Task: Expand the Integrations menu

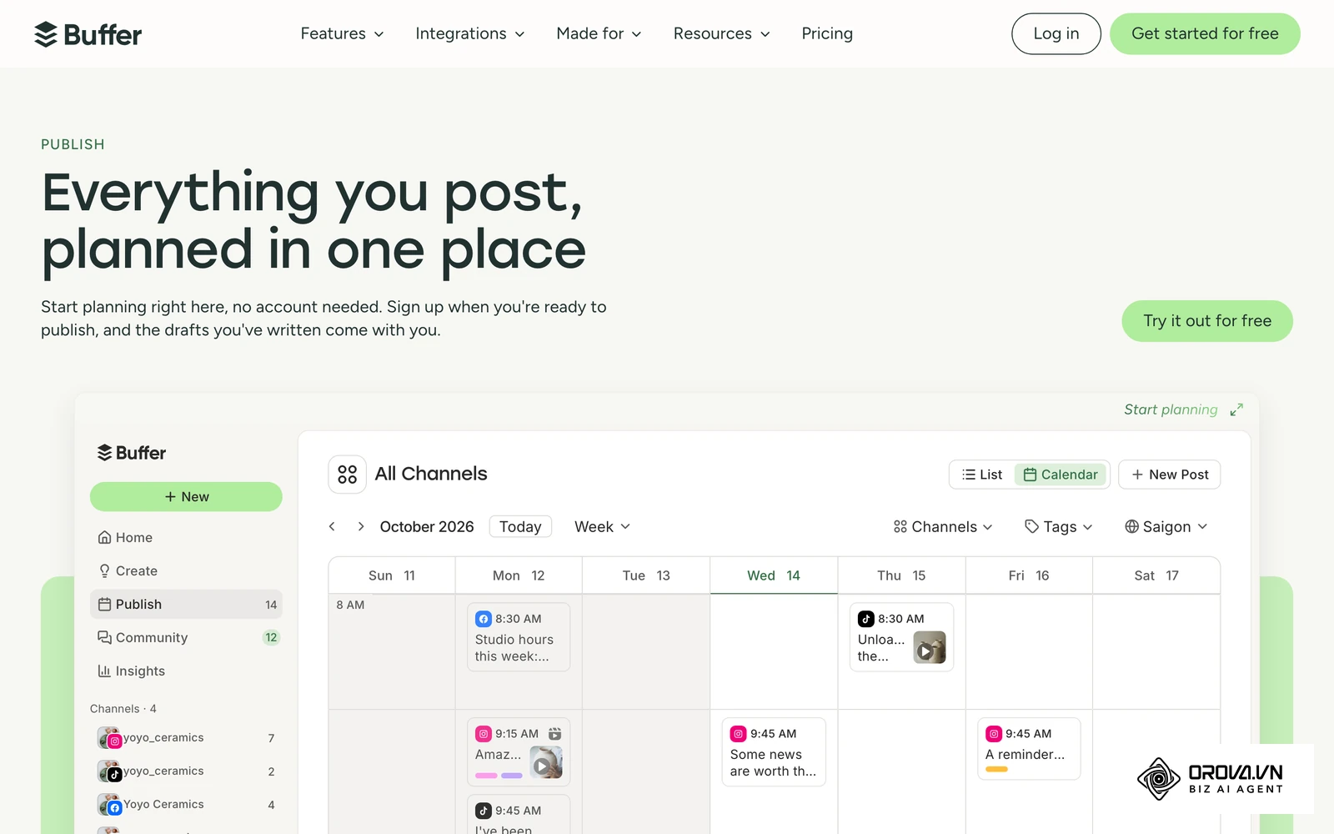Action: pyautogui.click(x=470, y=34)
